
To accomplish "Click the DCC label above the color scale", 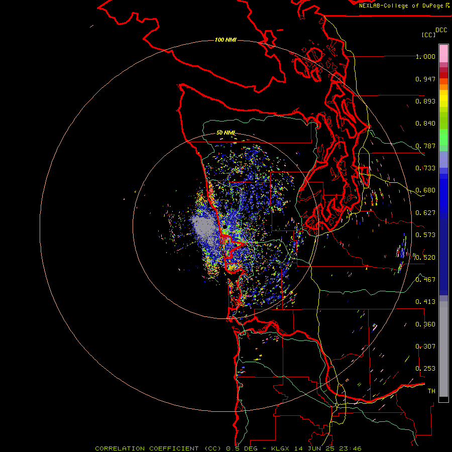I will tap(441, 30).
